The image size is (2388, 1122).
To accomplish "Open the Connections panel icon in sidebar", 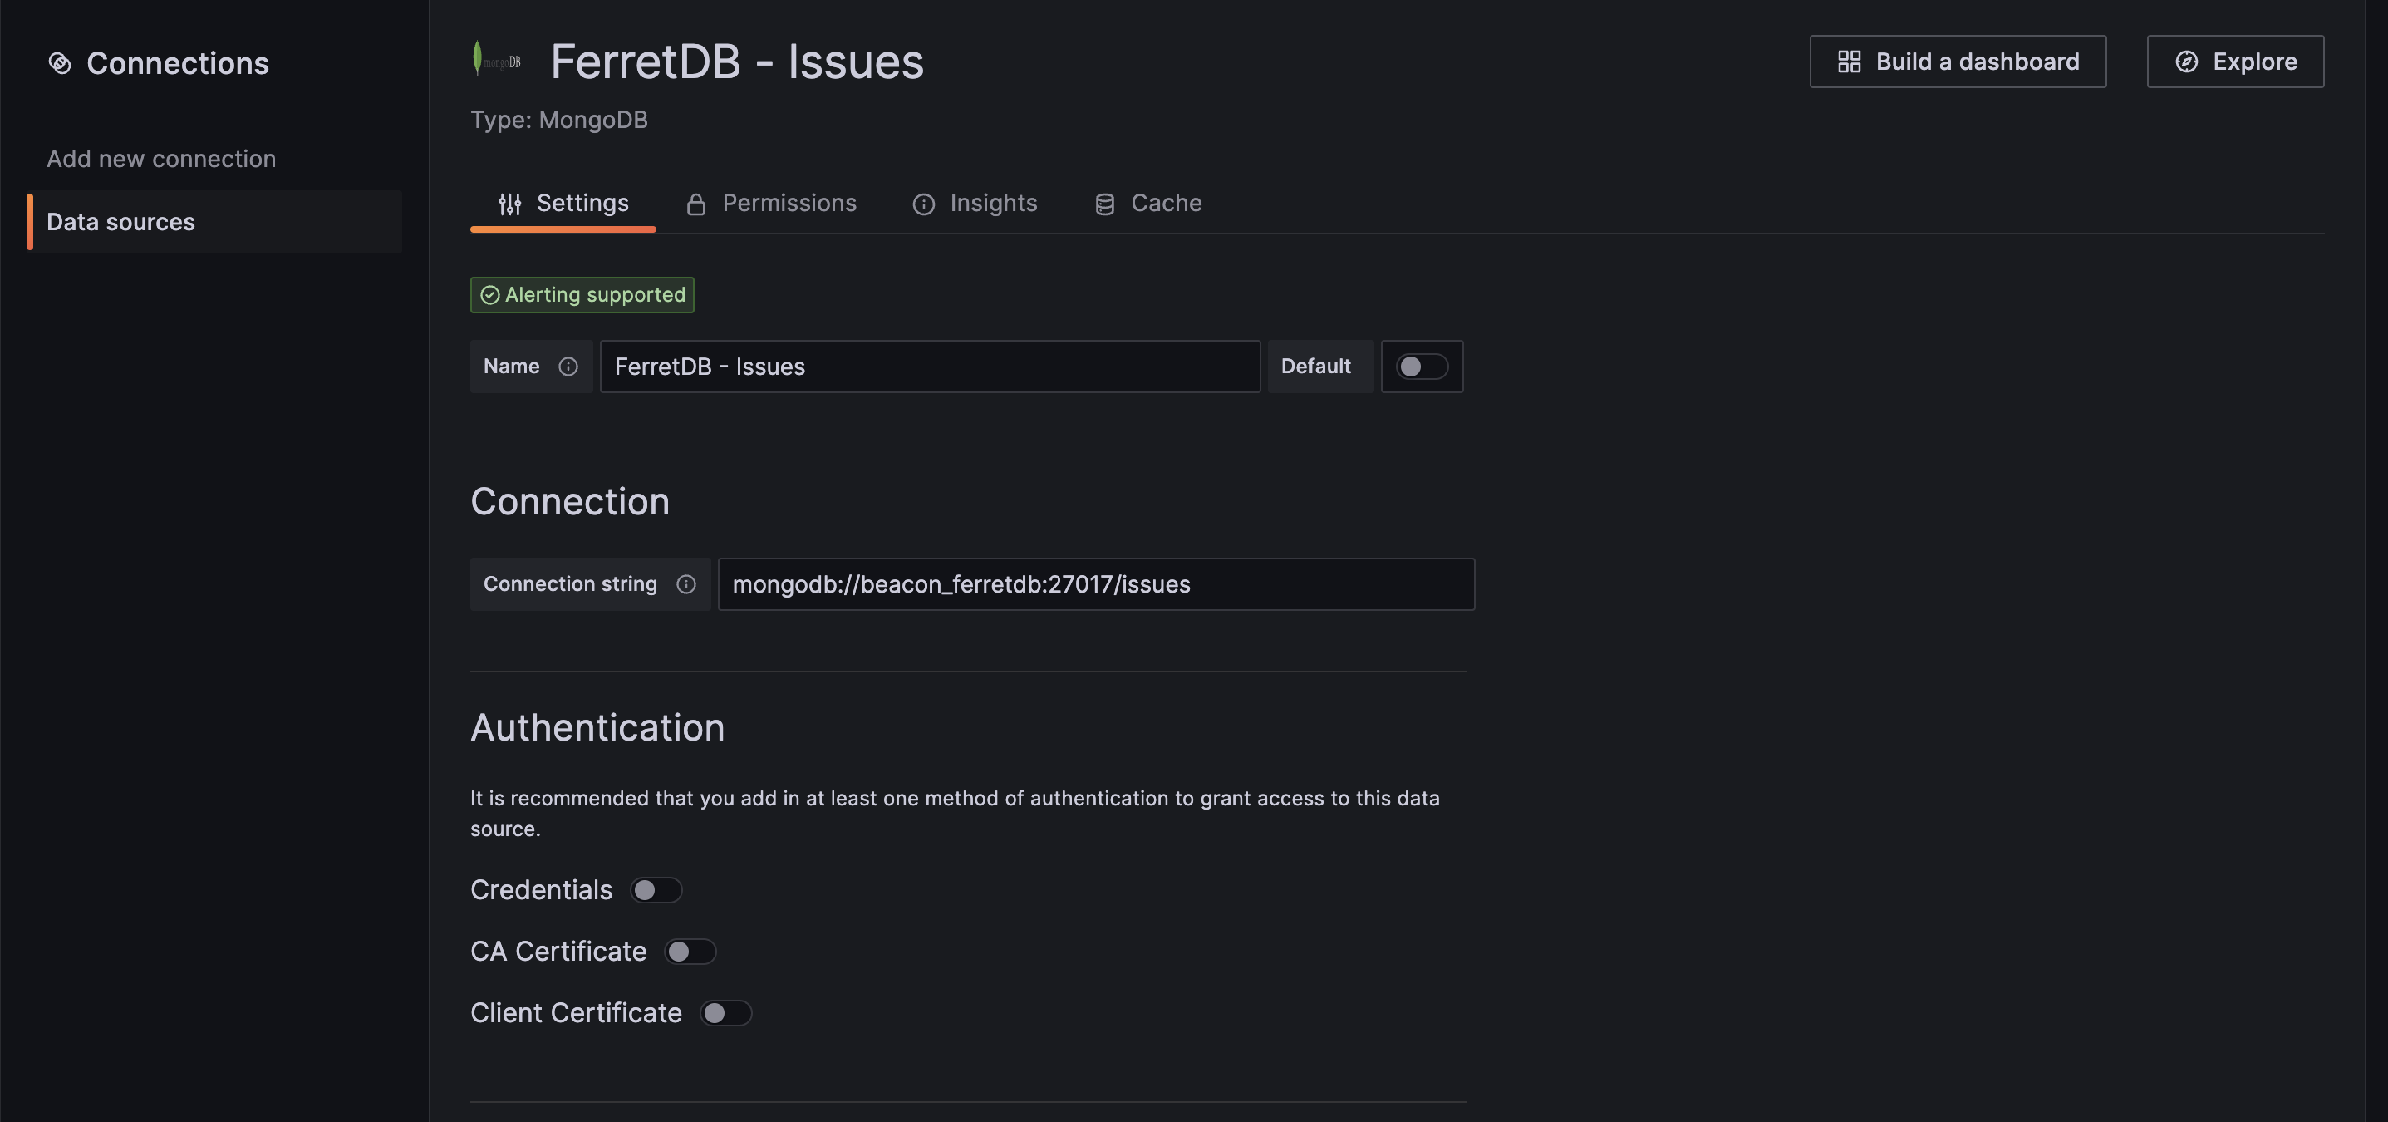I will pos(59,63).
